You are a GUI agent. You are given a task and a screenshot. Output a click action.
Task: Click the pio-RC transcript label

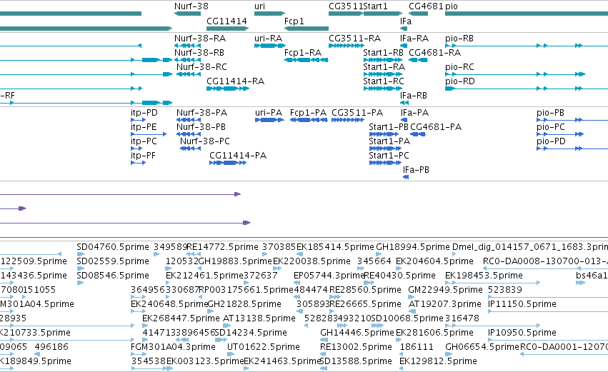pos(459,66)
